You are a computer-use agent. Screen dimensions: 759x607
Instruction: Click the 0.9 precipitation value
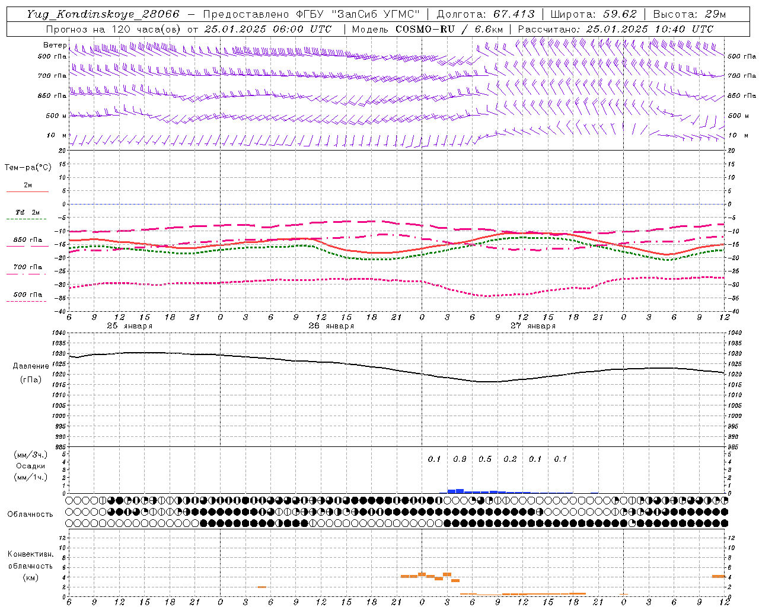pyautogui.click(x=460, y=459)
